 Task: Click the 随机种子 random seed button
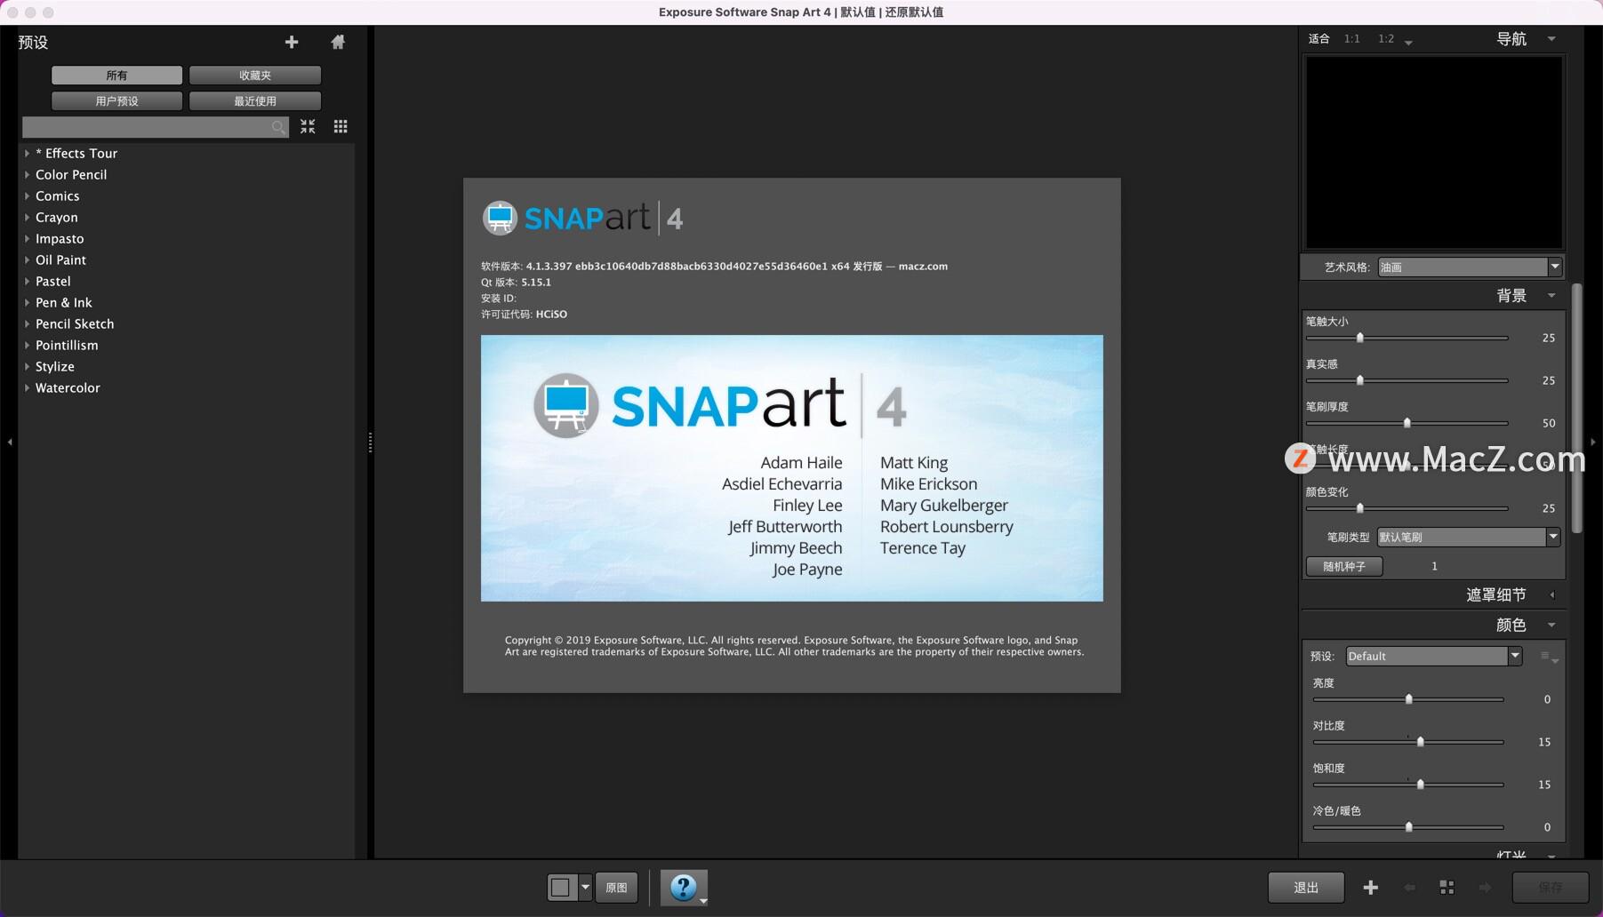1344,566
